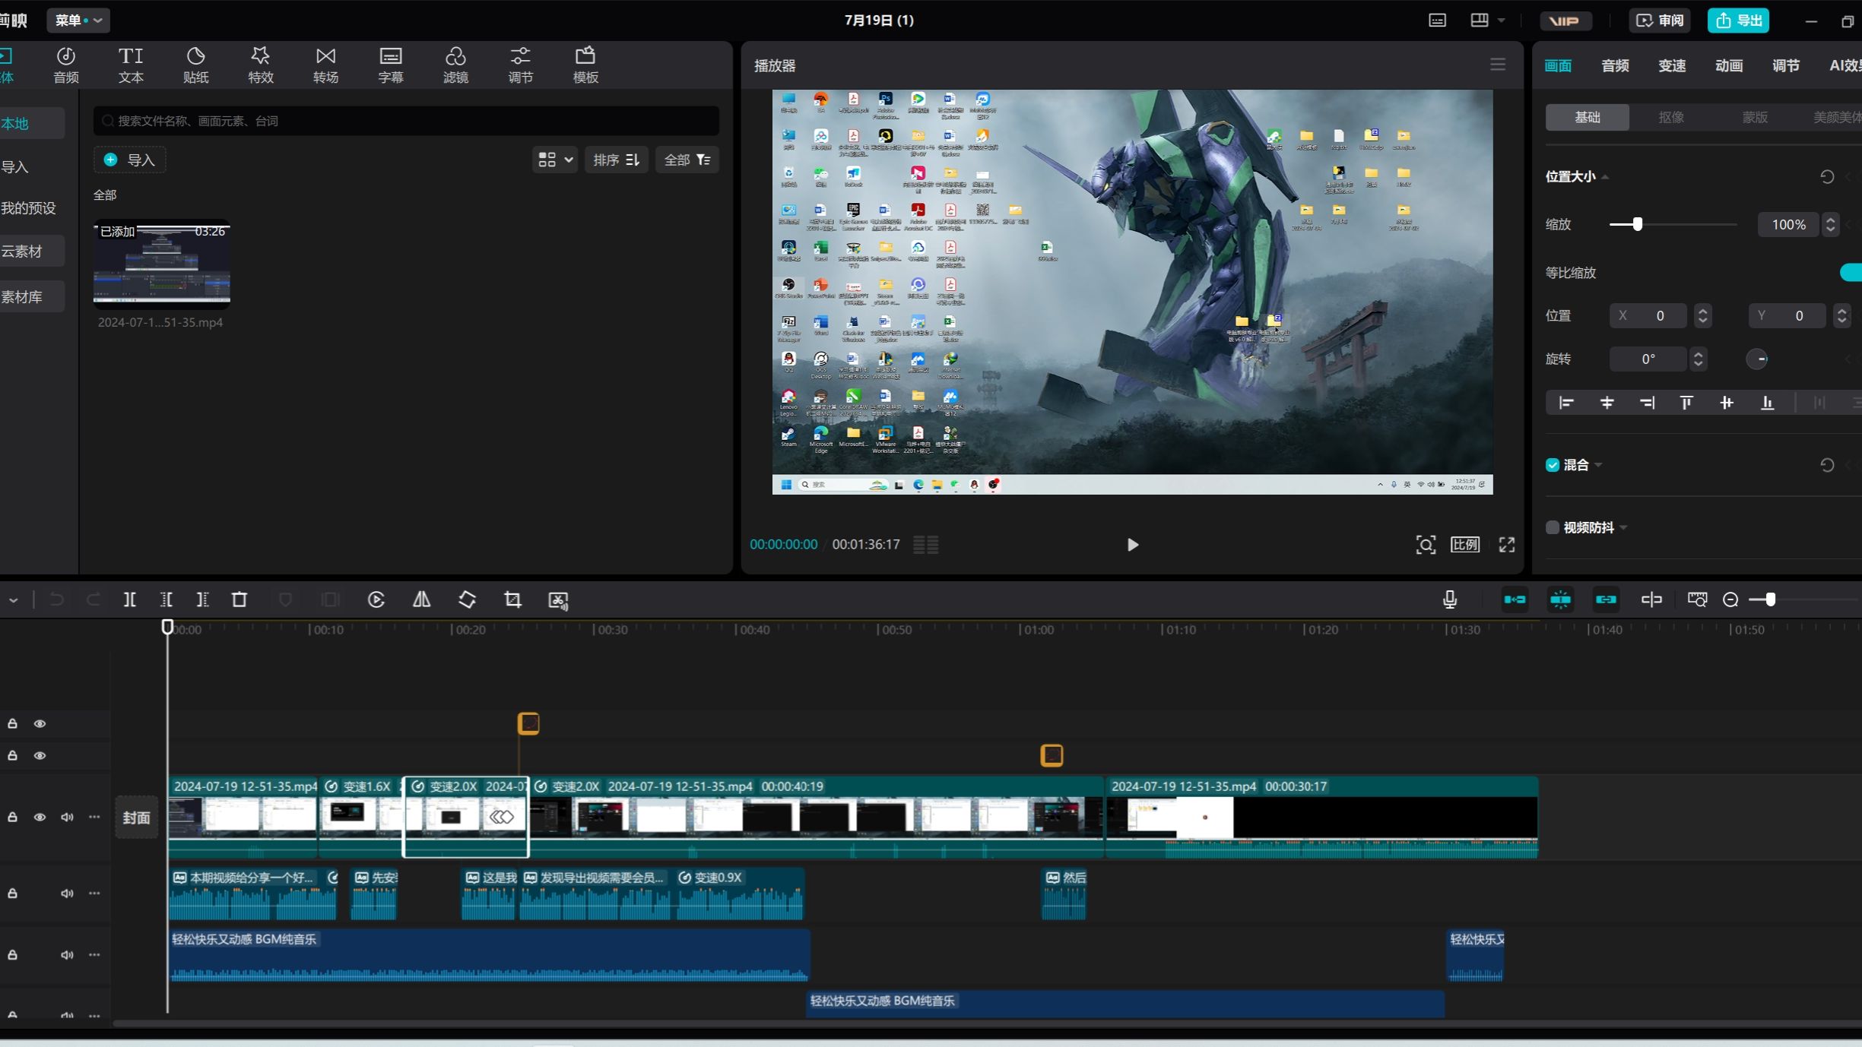The image size is (1862, 1047).
Task: Hide the main video track with eye icon
Action: click(40, 818)
